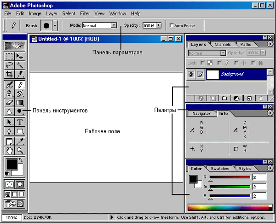Open Layers palette opacity arrow
Viewport: 276px width, 223px height.
[x=263, y=53]
